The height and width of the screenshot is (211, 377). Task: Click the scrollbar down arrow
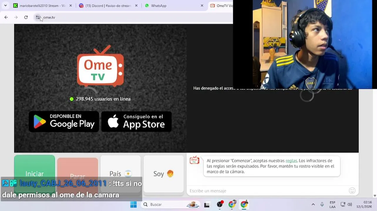[375, 195]
